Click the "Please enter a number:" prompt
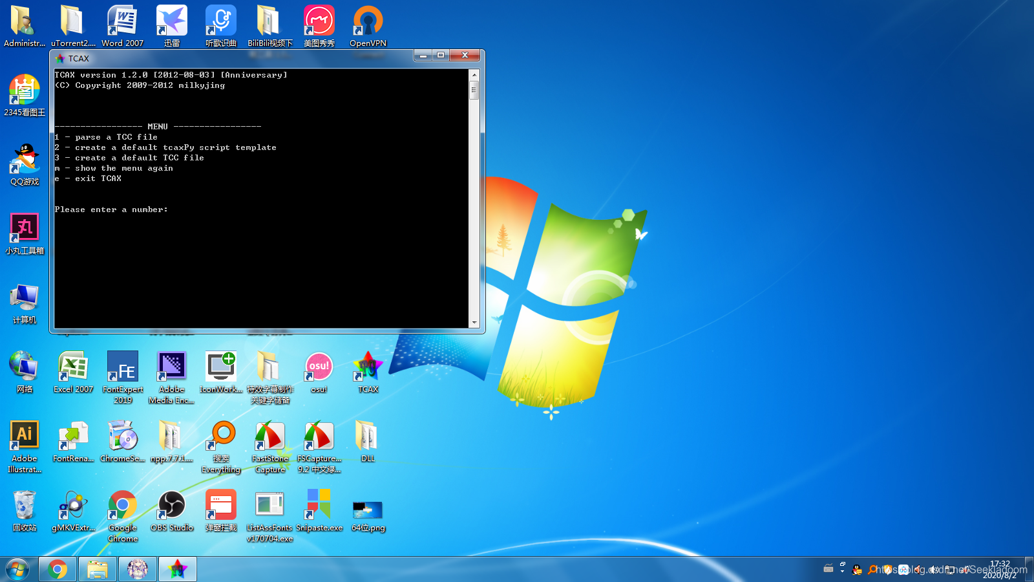Image resolution: width=1034 pixels, height=582 pixels. pyautogui.click(x=111, y=210)
